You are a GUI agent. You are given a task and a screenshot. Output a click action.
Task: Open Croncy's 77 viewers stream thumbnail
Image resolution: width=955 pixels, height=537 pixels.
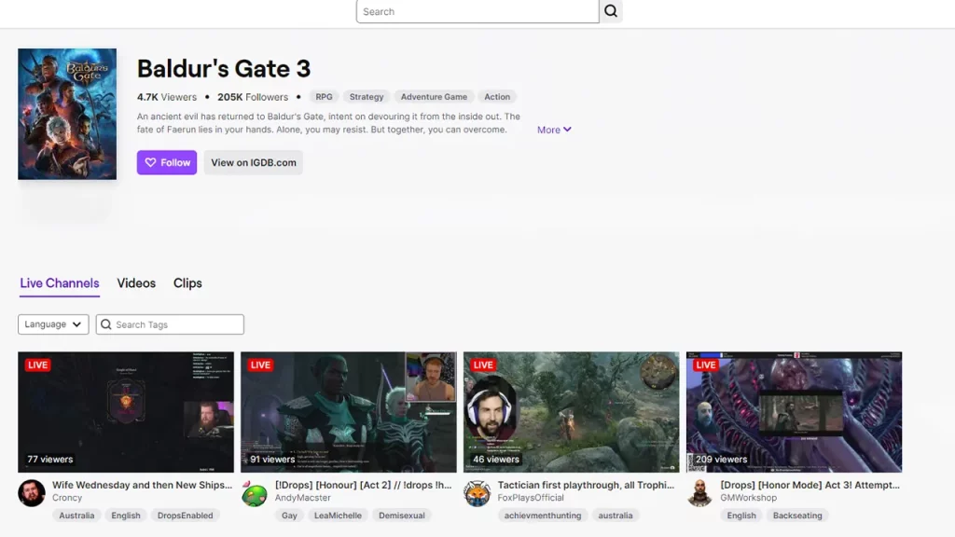126,412
